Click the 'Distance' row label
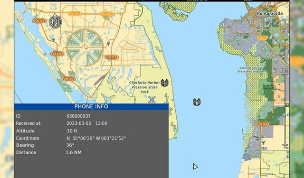Screen dimensions: 304x178 point(26,152)
